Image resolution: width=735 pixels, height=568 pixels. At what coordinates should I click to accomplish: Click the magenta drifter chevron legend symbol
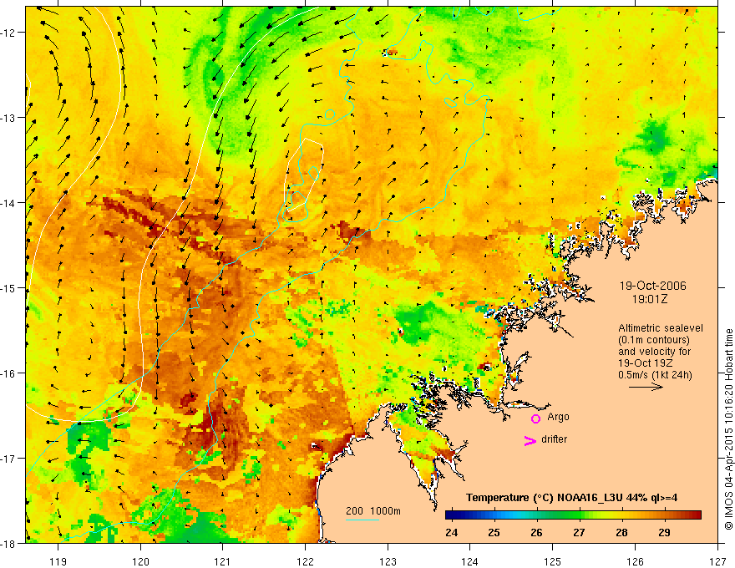(x=530, y=440)
